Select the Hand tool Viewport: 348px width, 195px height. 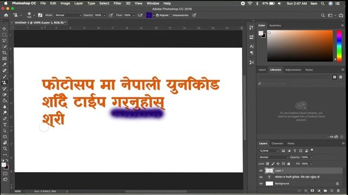coord(5,142)
